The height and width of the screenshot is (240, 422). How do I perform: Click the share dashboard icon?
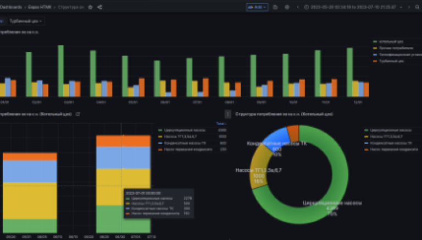(99, 7)
